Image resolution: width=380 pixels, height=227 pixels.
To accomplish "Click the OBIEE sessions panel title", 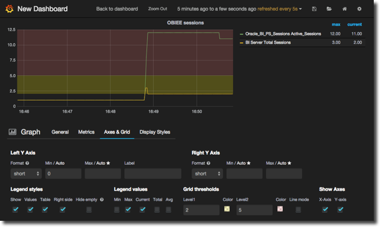I will pyautogui.click(x=186, y=23).
